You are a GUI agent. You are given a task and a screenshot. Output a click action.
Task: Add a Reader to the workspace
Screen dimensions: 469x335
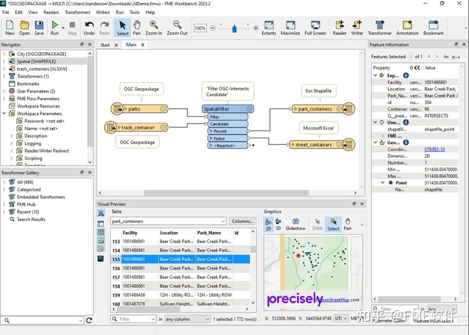(x=339, y=28)
